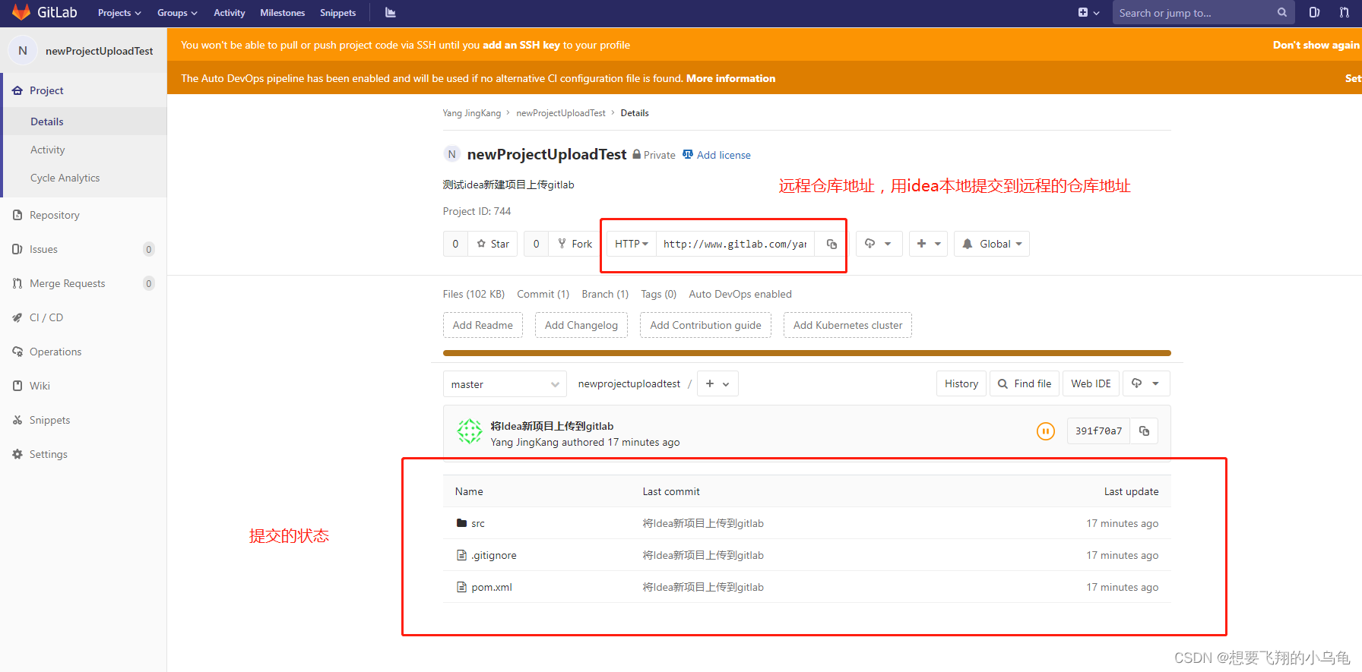Viewport: 1362px width, 672px height.
Task: Click the repository languages color bar
Action: coord(806,353)
